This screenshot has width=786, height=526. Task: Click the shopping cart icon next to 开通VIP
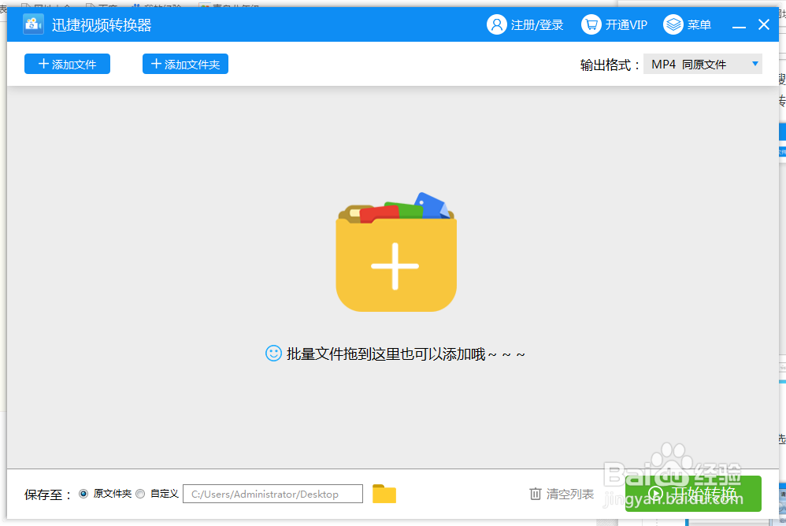pos(590,24)
